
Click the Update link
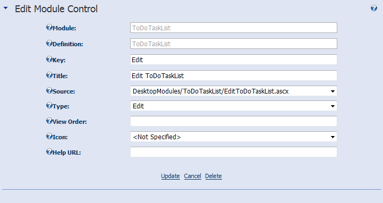[171, 176]
